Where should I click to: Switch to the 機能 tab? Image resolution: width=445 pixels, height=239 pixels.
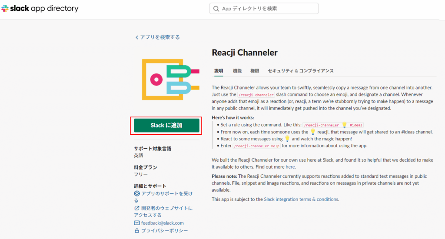coord(237,71)
